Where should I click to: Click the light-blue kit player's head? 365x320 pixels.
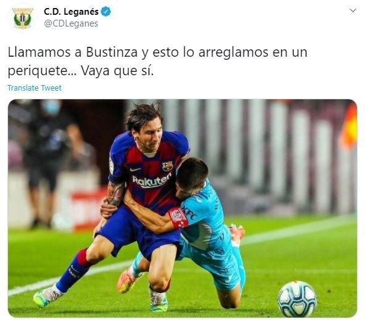coord(191,175)
